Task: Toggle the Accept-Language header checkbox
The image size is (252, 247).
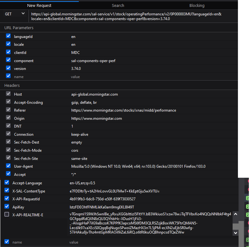Action: click(x=7, y=182)
